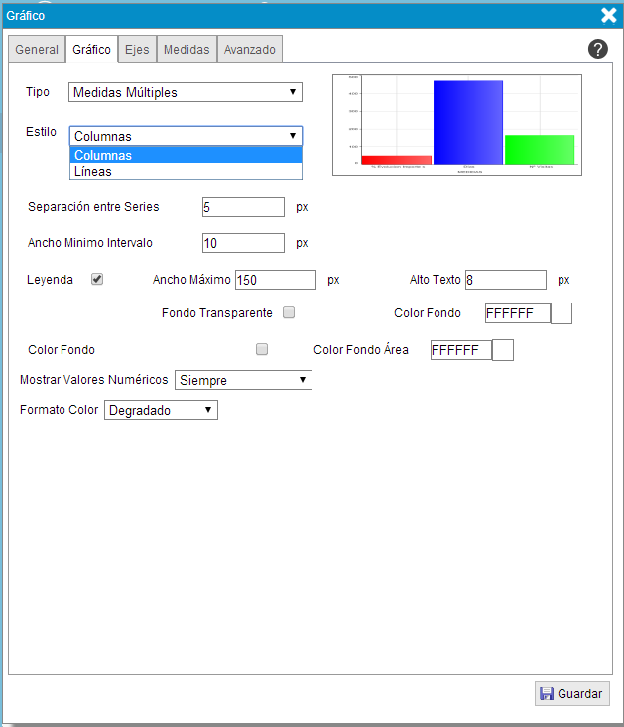Toggle the Leyenda checkbox
The width and height of the screenshot is (624, 727).
pyautogui.click(x=97, y=279)
